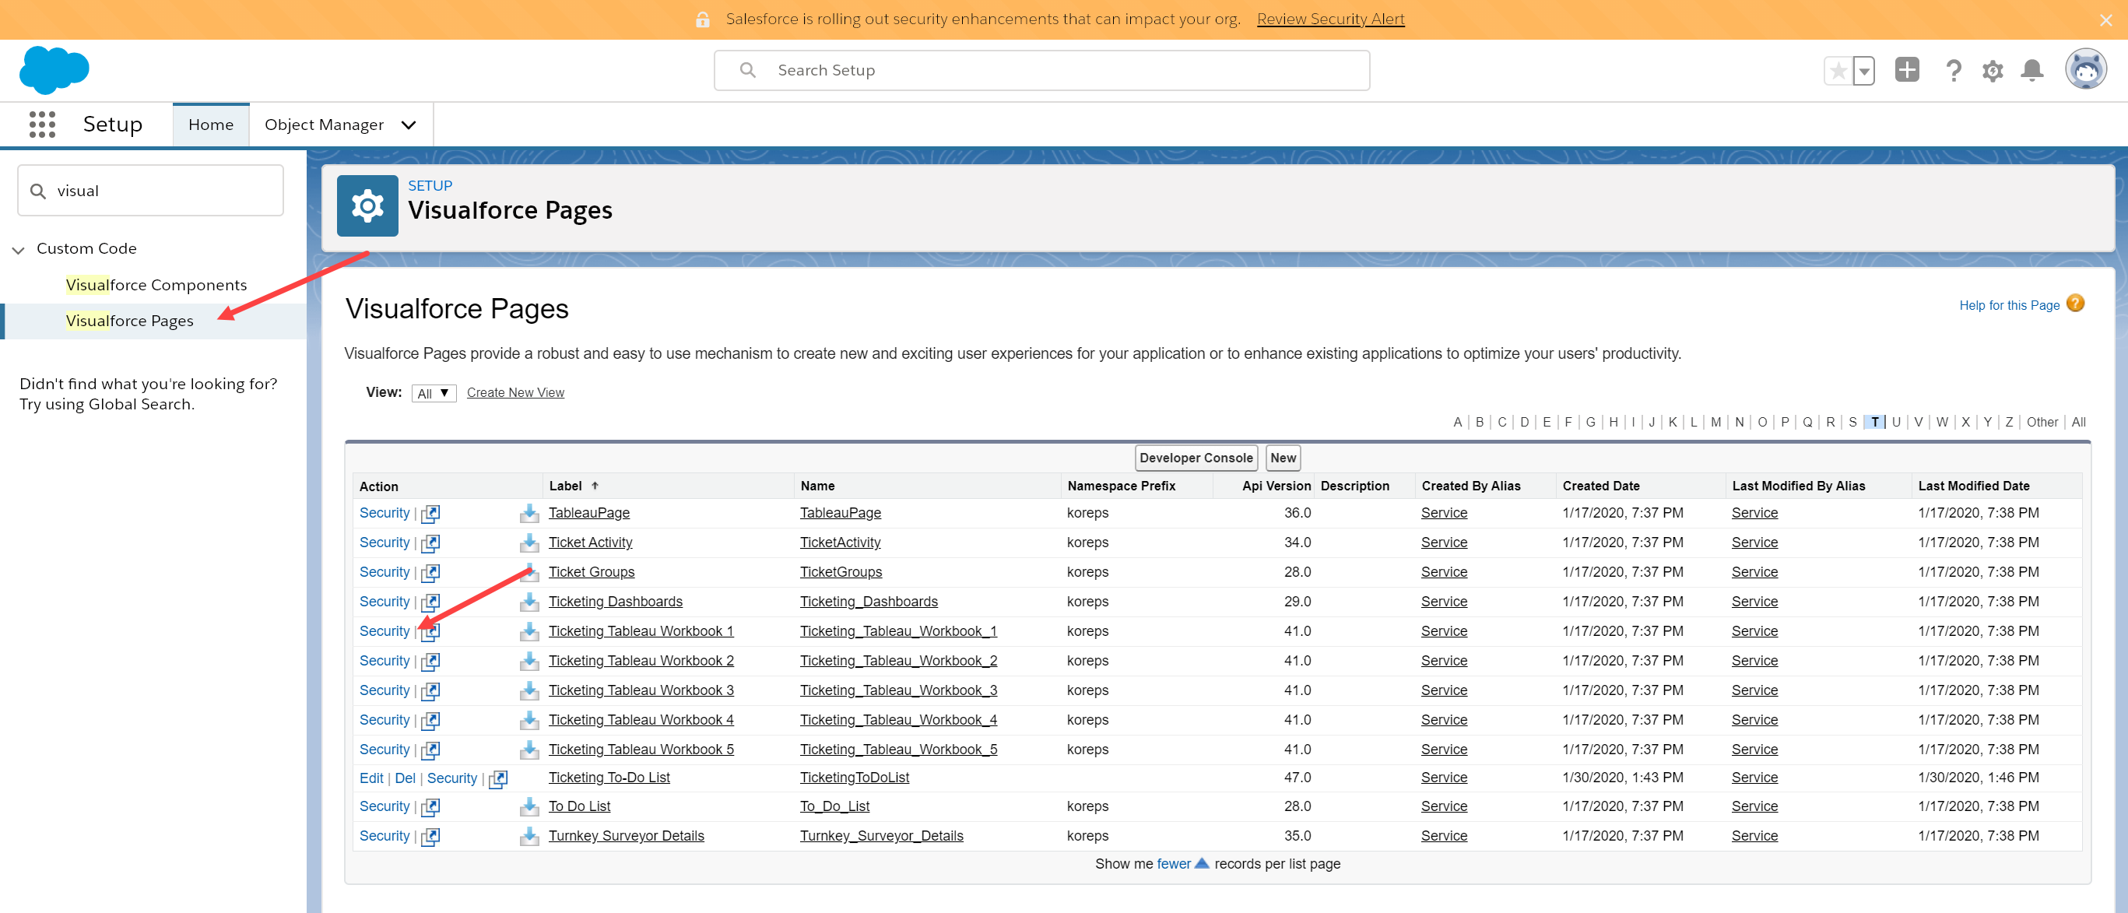Expand the Object Manager dropdown chevron

pyautogui.click(x=409, y=125)
